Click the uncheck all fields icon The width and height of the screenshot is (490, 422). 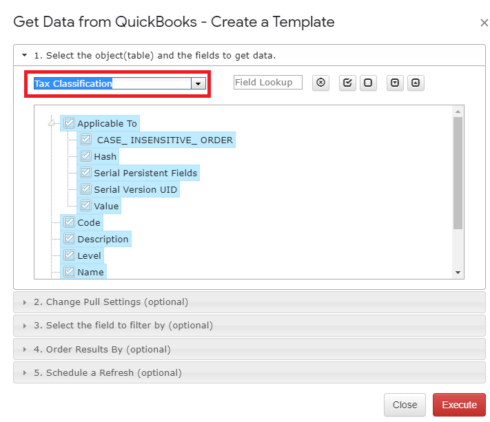(368, 83)
